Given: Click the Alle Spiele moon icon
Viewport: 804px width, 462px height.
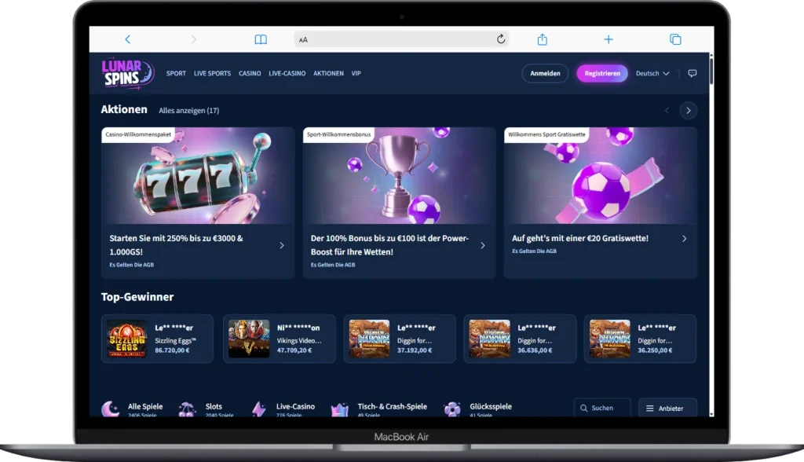Looking at the screenshot, I should click(110, 409).
